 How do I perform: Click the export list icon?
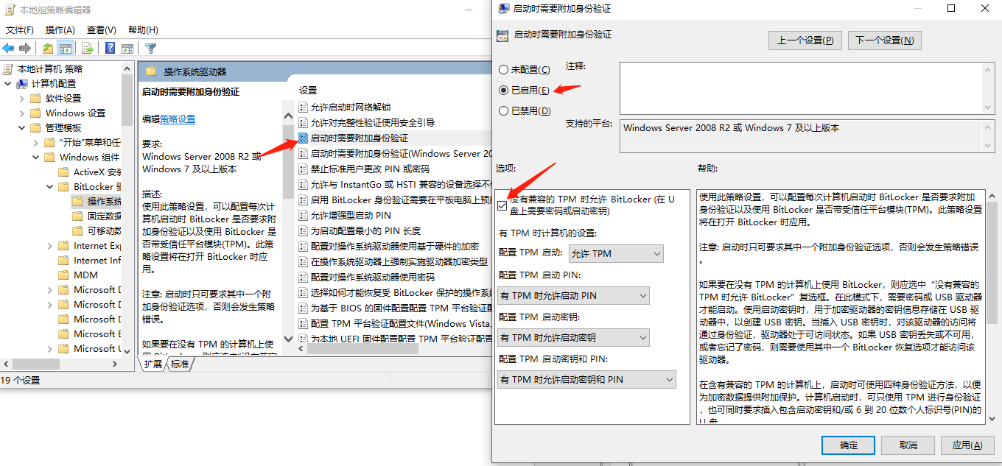tap(87, 47)
